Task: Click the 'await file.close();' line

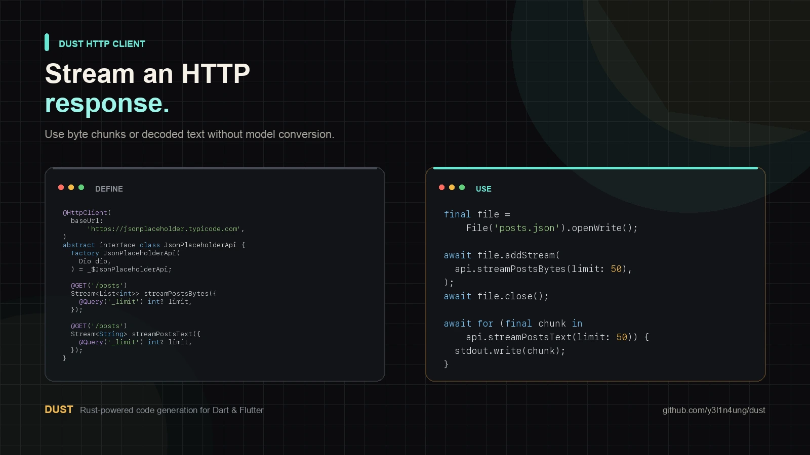Action: (x=496, y=296)
